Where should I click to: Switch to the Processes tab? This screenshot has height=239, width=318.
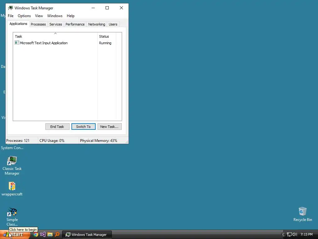pyautogui.click(x=38, y=24)
